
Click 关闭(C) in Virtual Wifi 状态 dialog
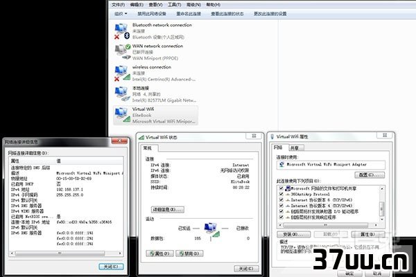[x=246, y=269]
